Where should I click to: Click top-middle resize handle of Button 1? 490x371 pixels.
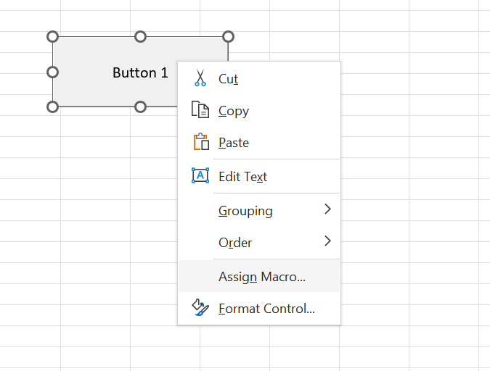coord(141,37)
